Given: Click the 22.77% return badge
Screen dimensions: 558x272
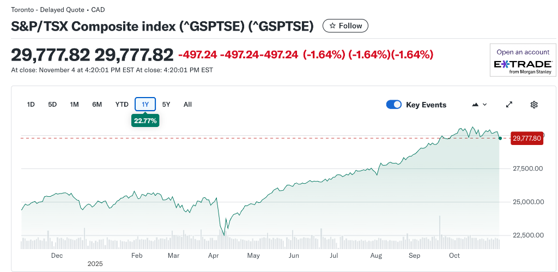Looking at the screenshot, I should (x=145, y=120).
